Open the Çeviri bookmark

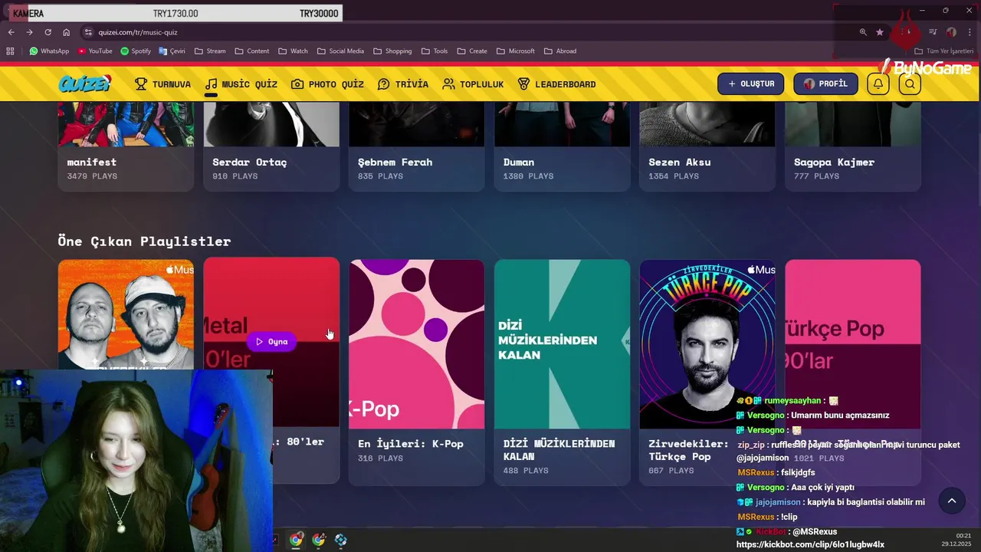click(x=172, y=51)
